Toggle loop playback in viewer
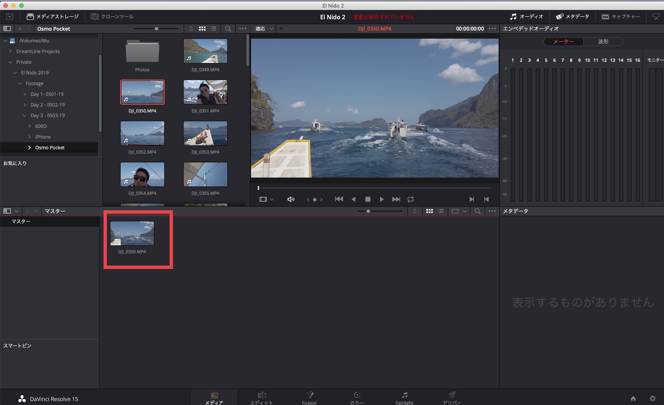Viewport: 664px width, 405px height. (410, 199)
